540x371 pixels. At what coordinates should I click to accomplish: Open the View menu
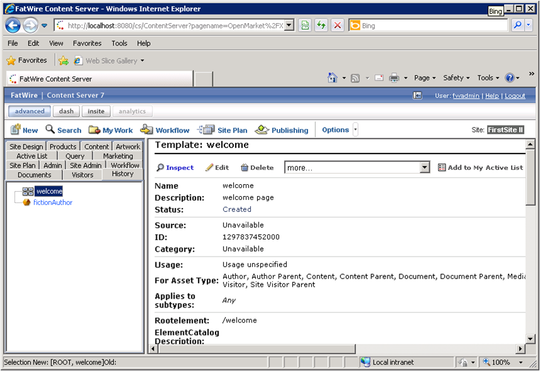(x=56, y=43)
